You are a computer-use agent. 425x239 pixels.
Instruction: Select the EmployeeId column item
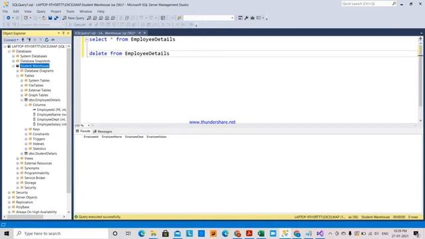coord(52,110)
